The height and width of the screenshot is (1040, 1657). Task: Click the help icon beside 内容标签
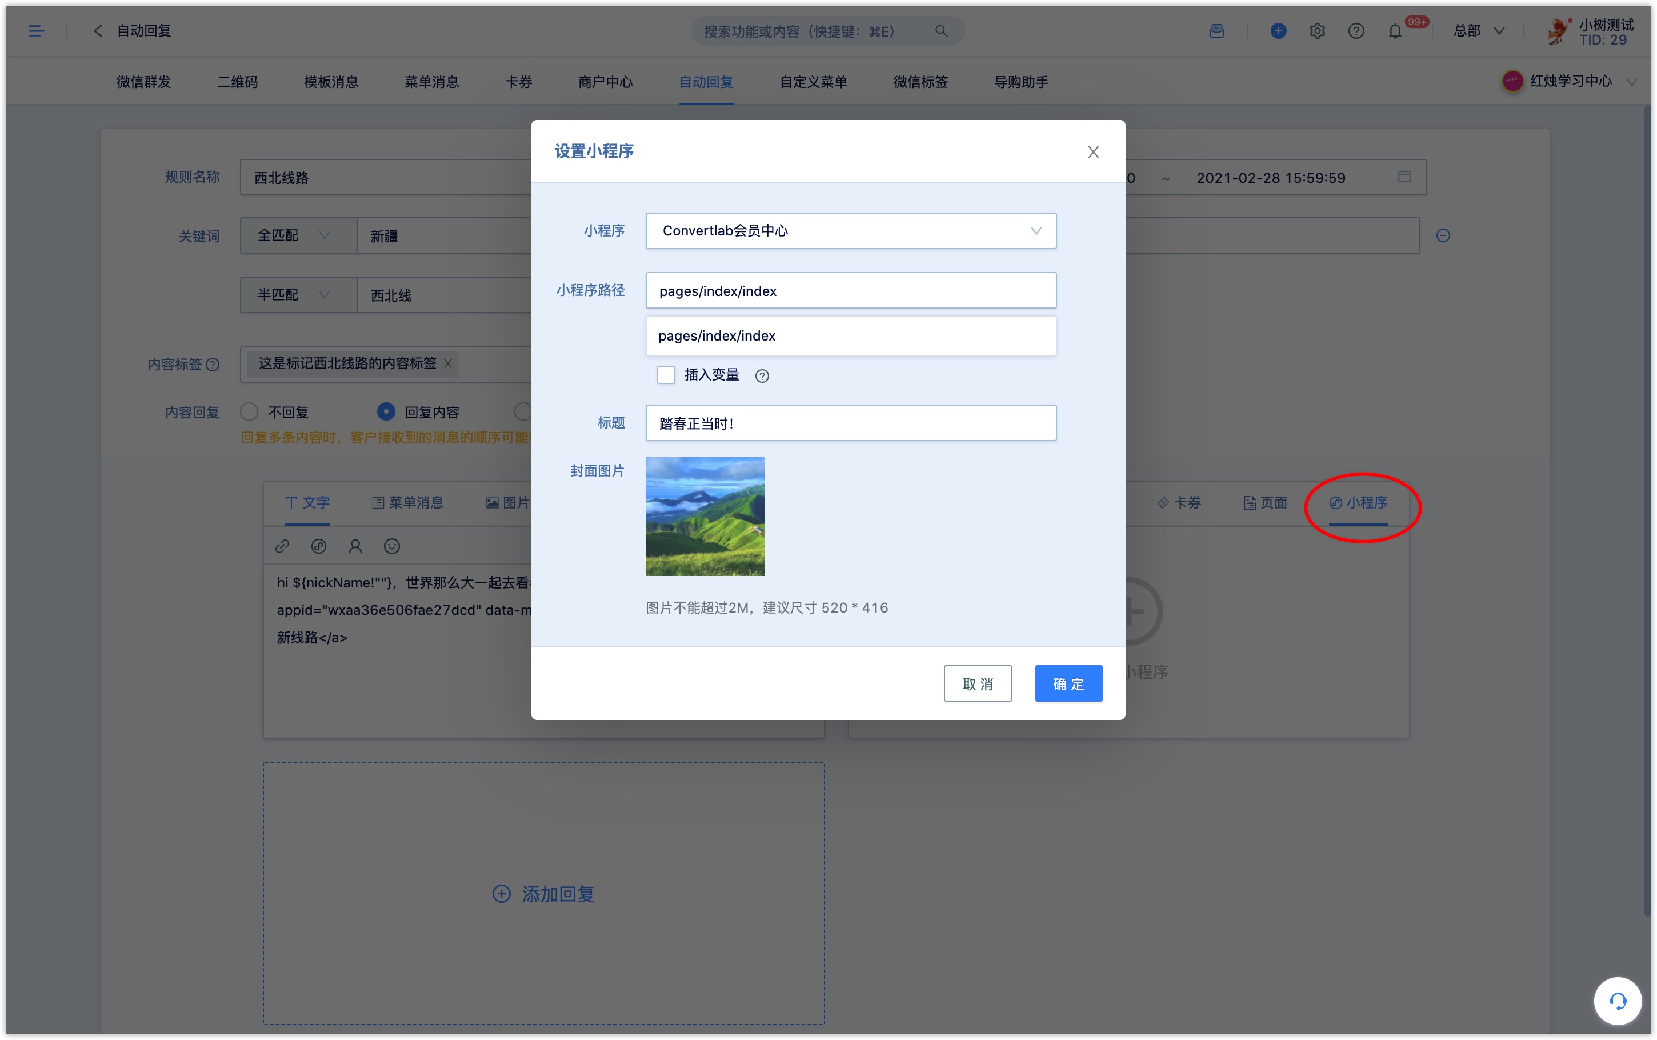[213, 365]
